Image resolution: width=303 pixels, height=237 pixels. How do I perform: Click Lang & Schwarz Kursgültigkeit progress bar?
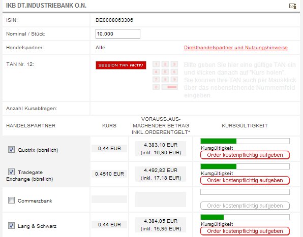coord(245,217)
